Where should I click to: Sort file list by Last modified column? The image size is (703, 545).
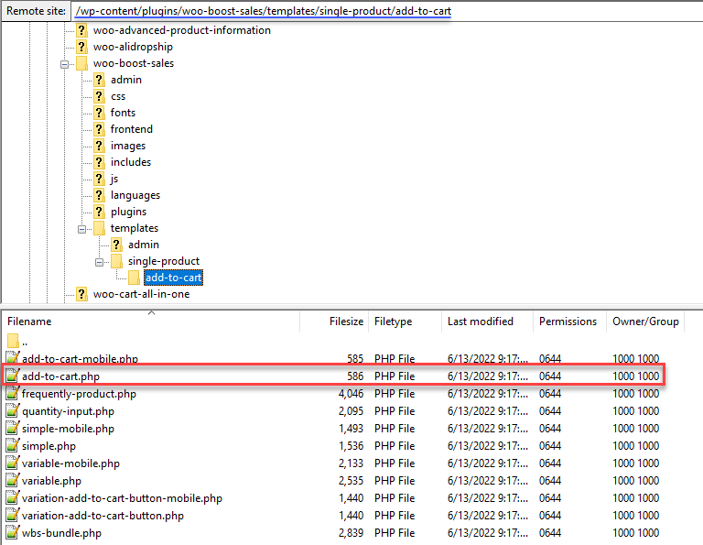pyautogui.click(x=481, y=322)
